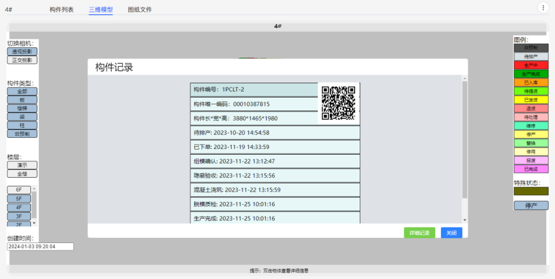Click the three-dot more options icon
This screenshot has width=555, height=279.
click(x=543, y=8)
